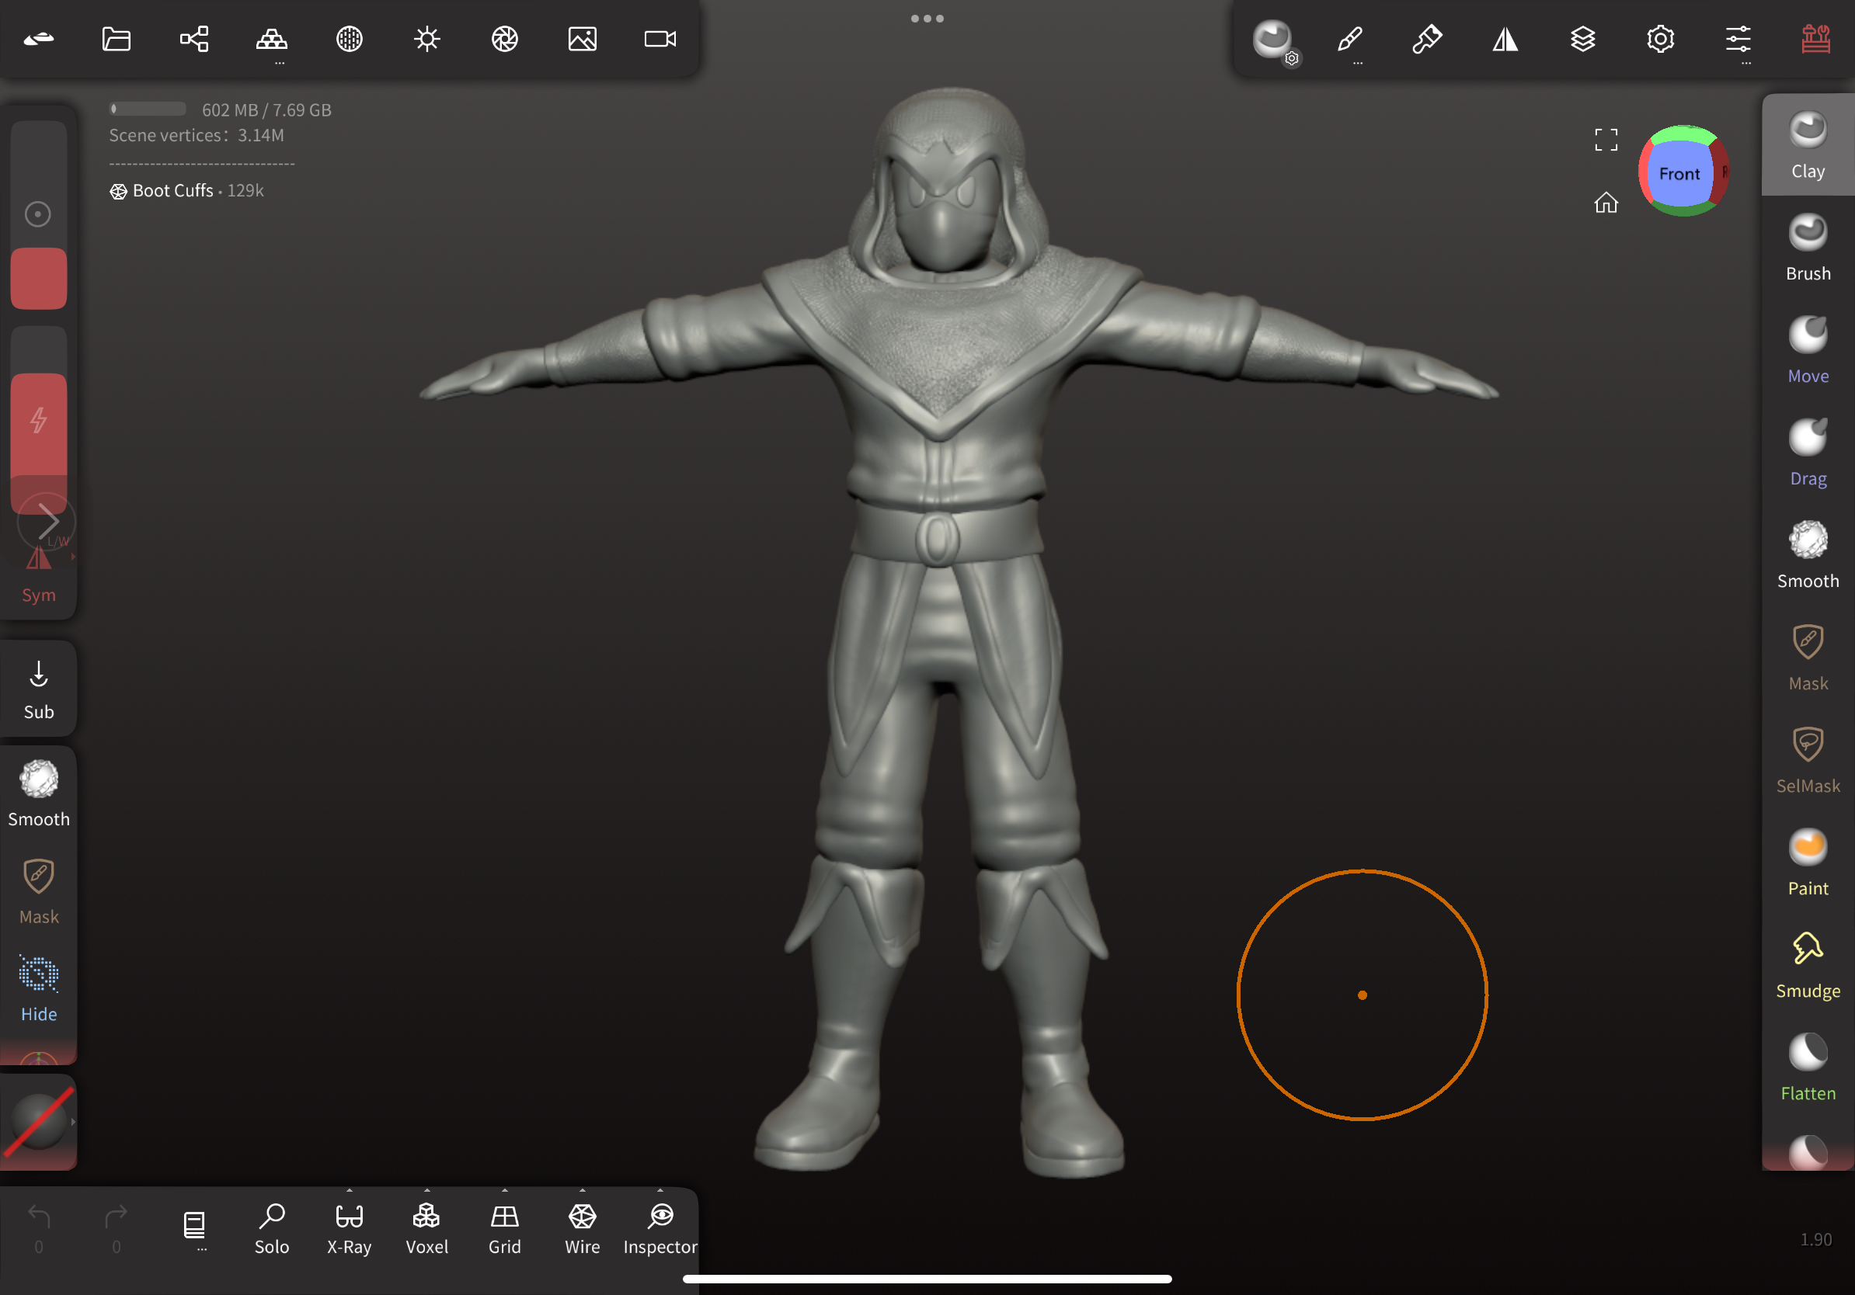Open the Interface sliders menu
Screen dimensions: 1855x1295
[1737, 39]
